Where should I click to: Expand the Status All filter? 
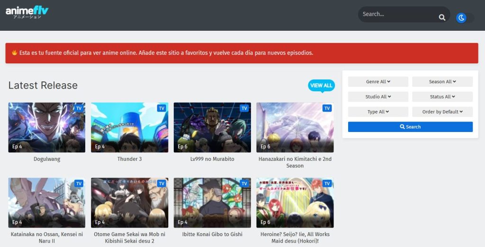pyautogui.click(x=442, y=97)
